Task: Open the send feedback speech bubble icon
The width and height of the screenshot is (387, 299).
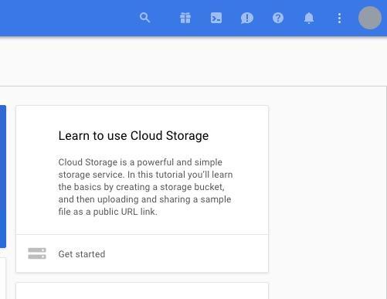Action: (x=247, y=18)
